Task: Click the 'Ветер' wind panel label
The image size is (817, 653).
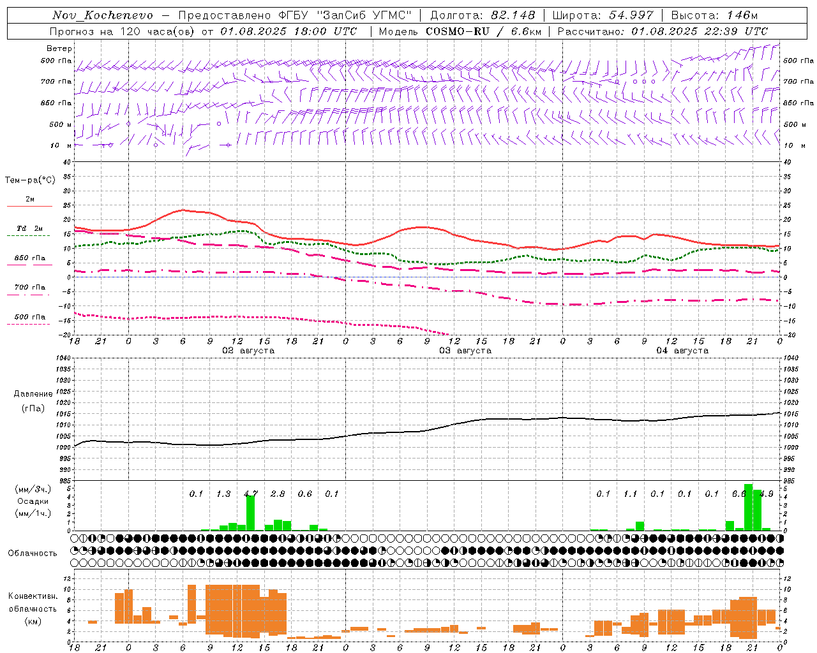Action: 59,48
